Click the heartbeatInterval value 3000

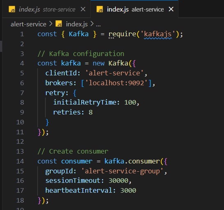[128, 191]
